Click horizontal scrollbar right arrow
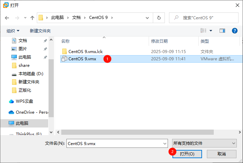 (x=240, y=132)
